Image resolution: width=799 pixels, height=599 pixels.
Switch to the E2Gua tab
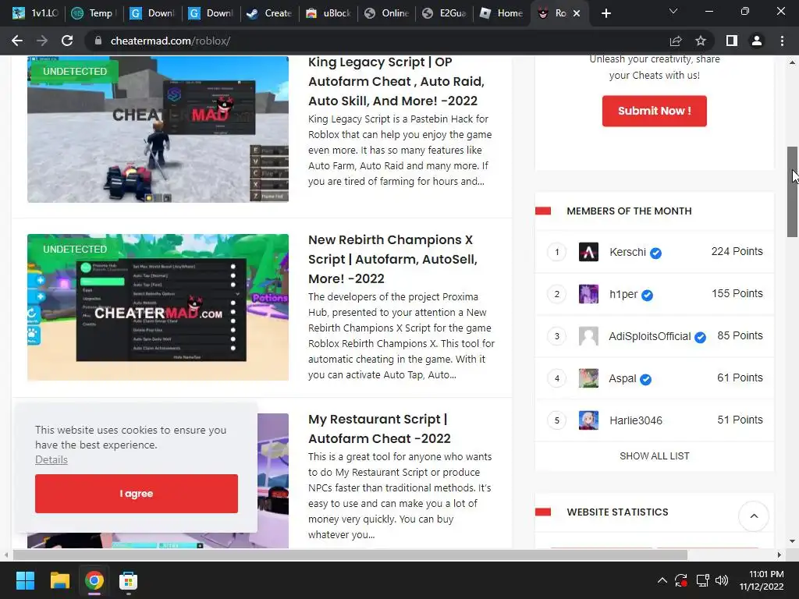[x=445, y=14]
